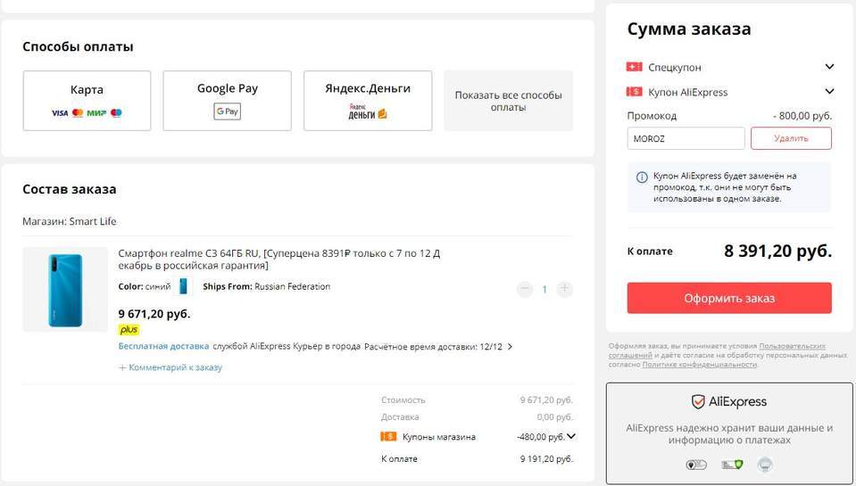Select Google Pay payment option
Screen dimensions: 856x486
pyautogui.click(x=227, y=100)
